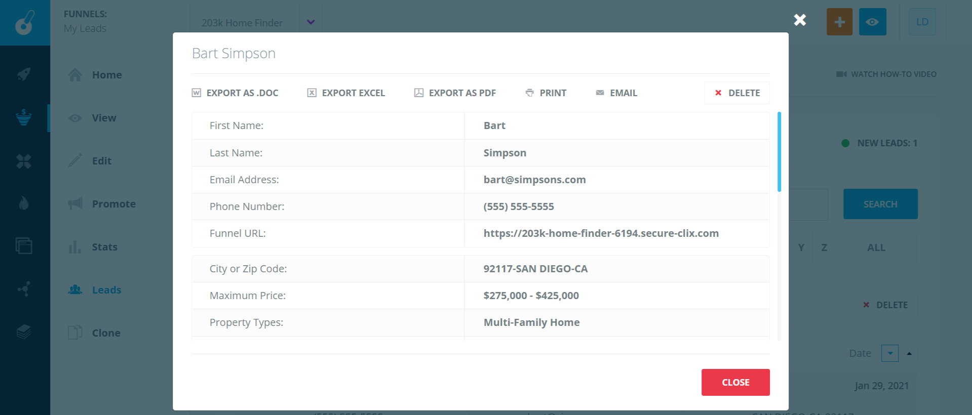Open the four-petal apps sidebar icon

click(24, 161)
